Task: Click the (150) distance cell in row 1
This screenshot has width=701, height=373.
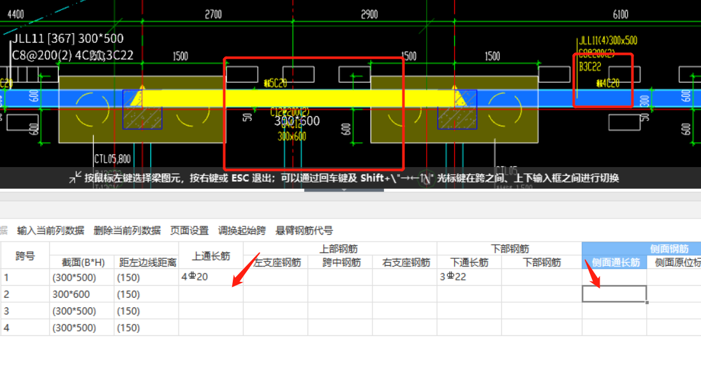Action: coord(146,277)
